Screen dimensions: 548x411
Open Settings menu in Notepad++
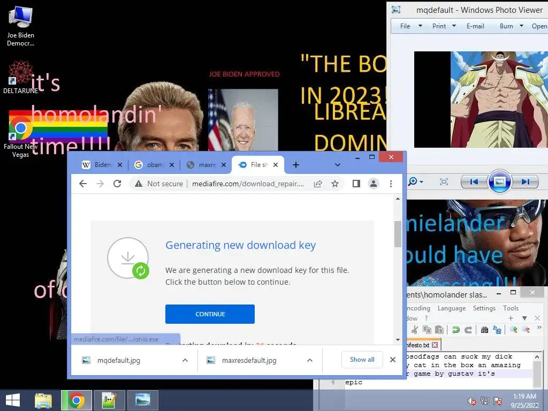click(484, 308)
